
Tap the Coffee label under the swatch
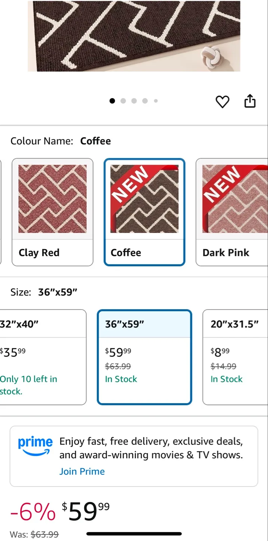126,252
